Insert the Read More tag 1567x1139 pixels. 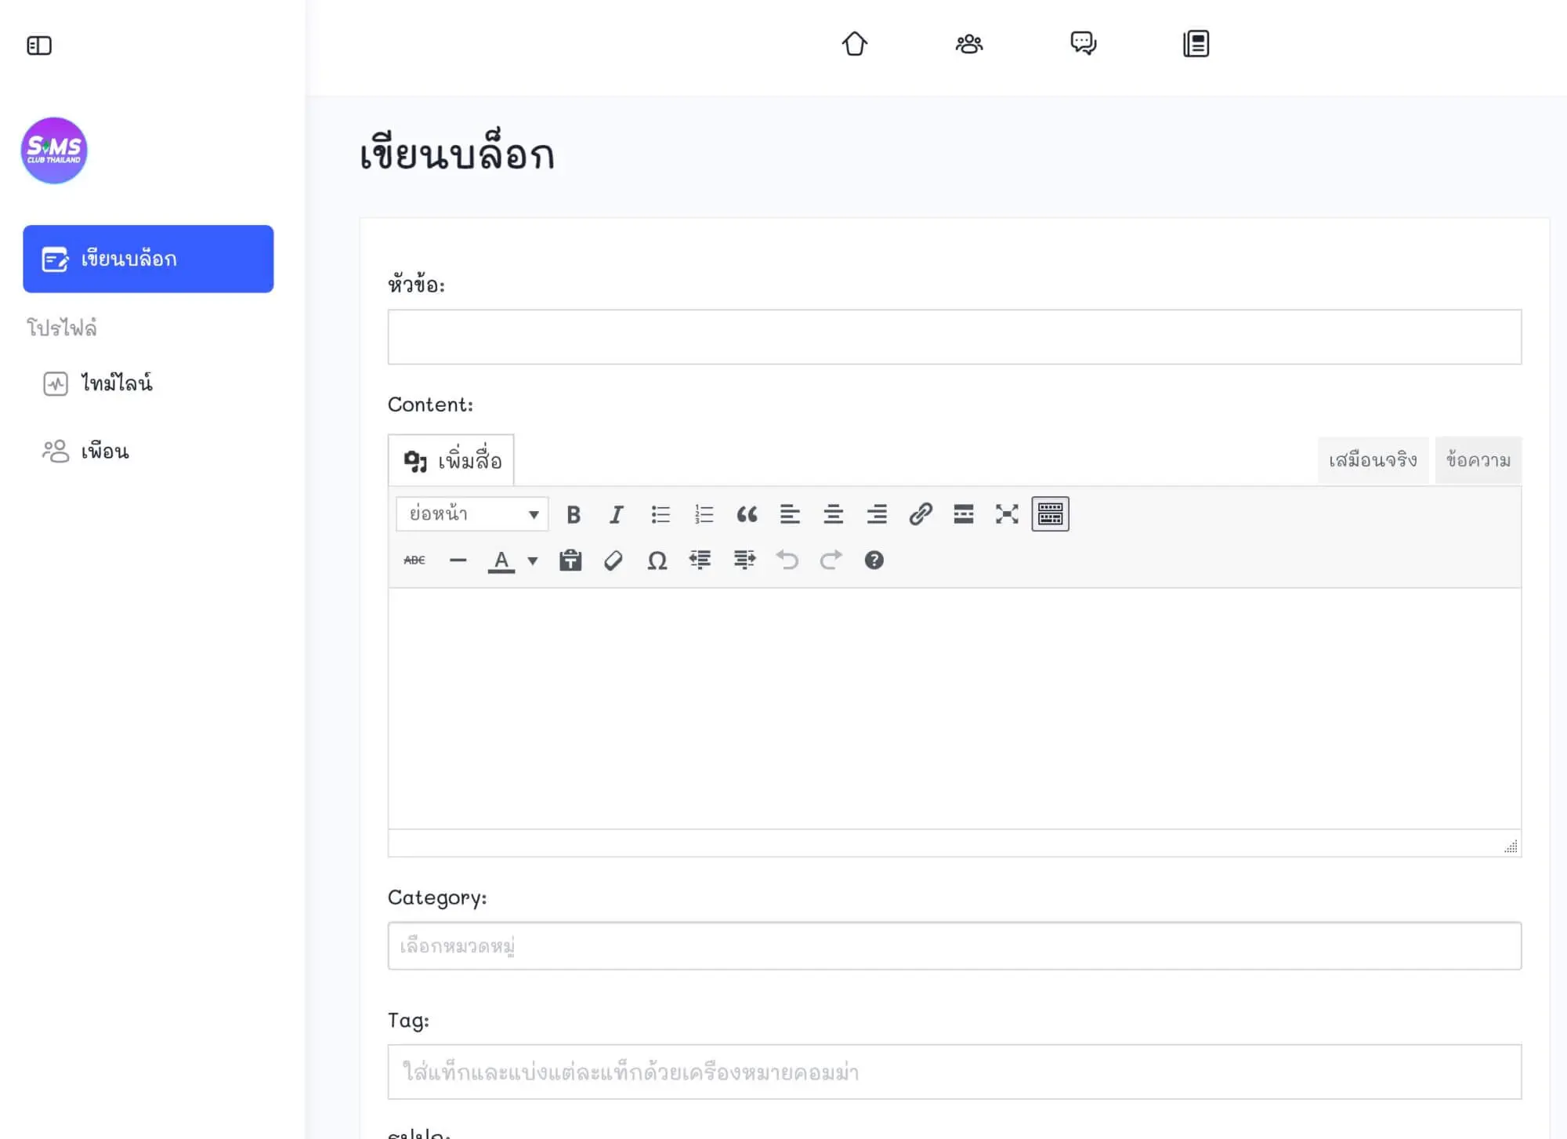coord(964,514)
